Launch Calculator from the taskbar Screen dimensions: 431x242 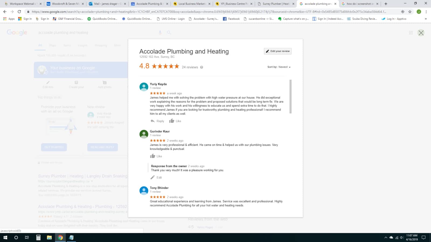38,237
